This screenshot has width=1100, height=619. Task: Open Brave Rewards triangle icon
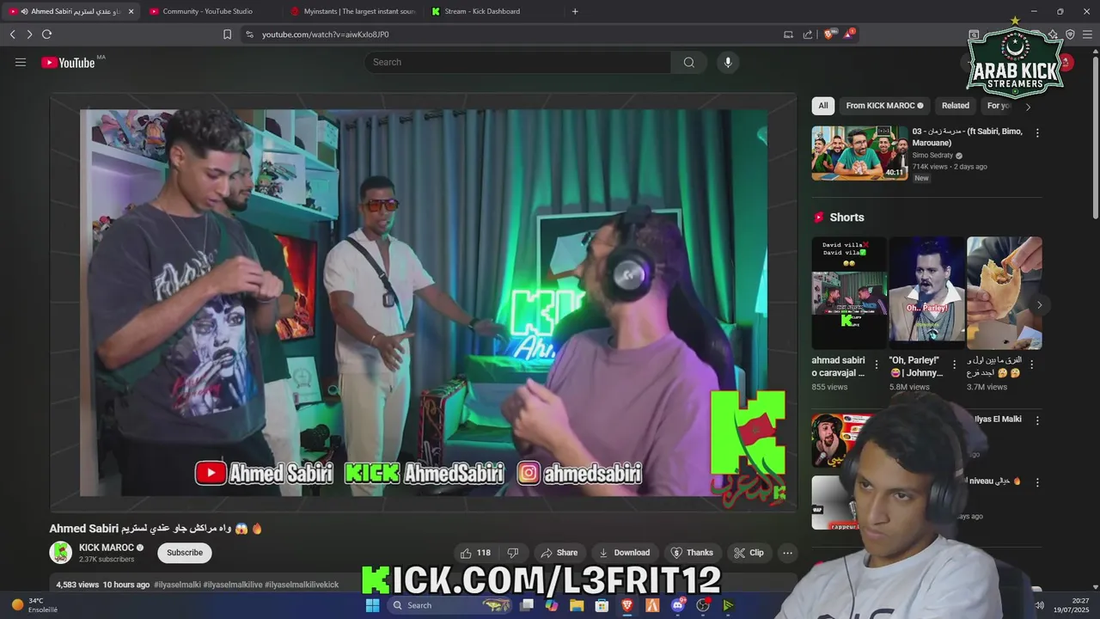coord(849,34)
